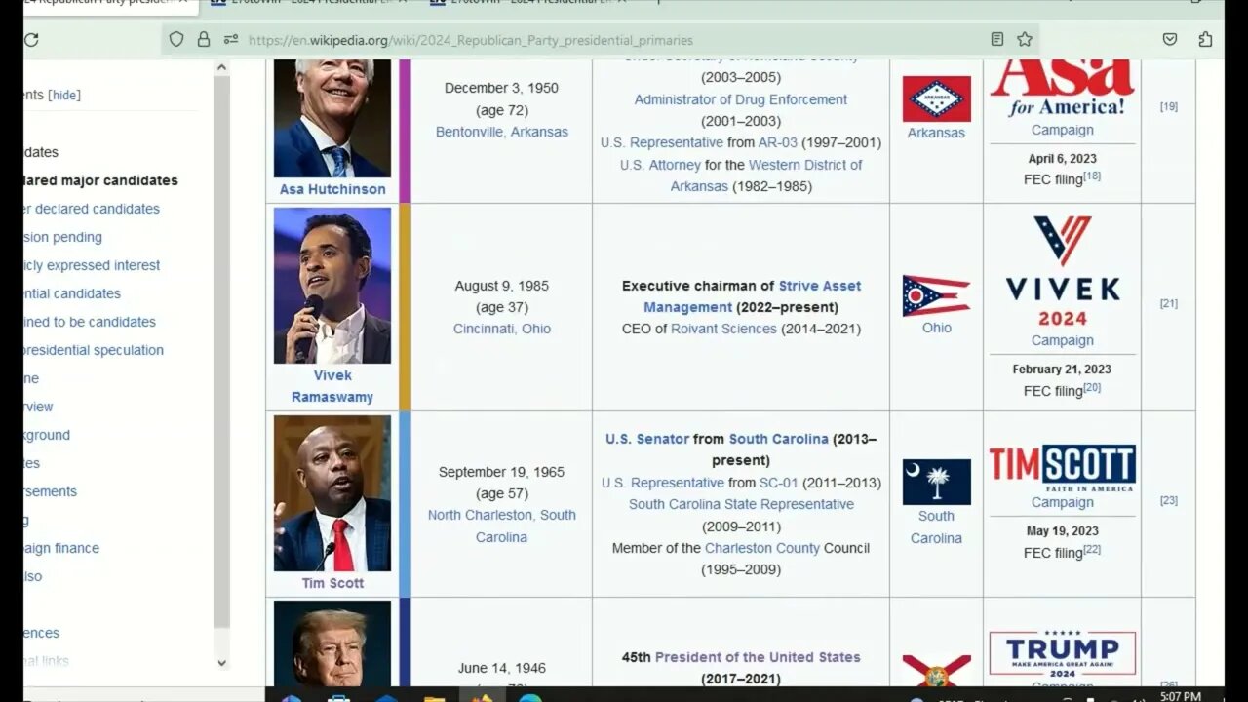The height and width of the screenshot is (702, 1248).
Task: Follow the Bentonville, Arkansas link
Action: click(501, 132)
